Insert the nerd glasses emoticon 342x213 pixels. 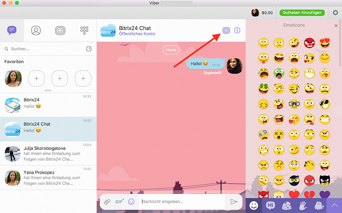(294, 104)
